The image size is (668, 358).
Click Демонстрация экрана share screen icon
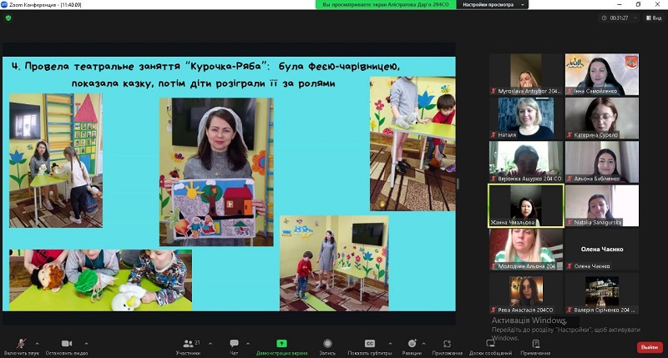tap(281, 345)
